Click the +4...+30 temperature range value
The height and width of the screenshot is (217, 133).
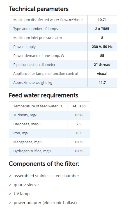(x=79, y=106)
